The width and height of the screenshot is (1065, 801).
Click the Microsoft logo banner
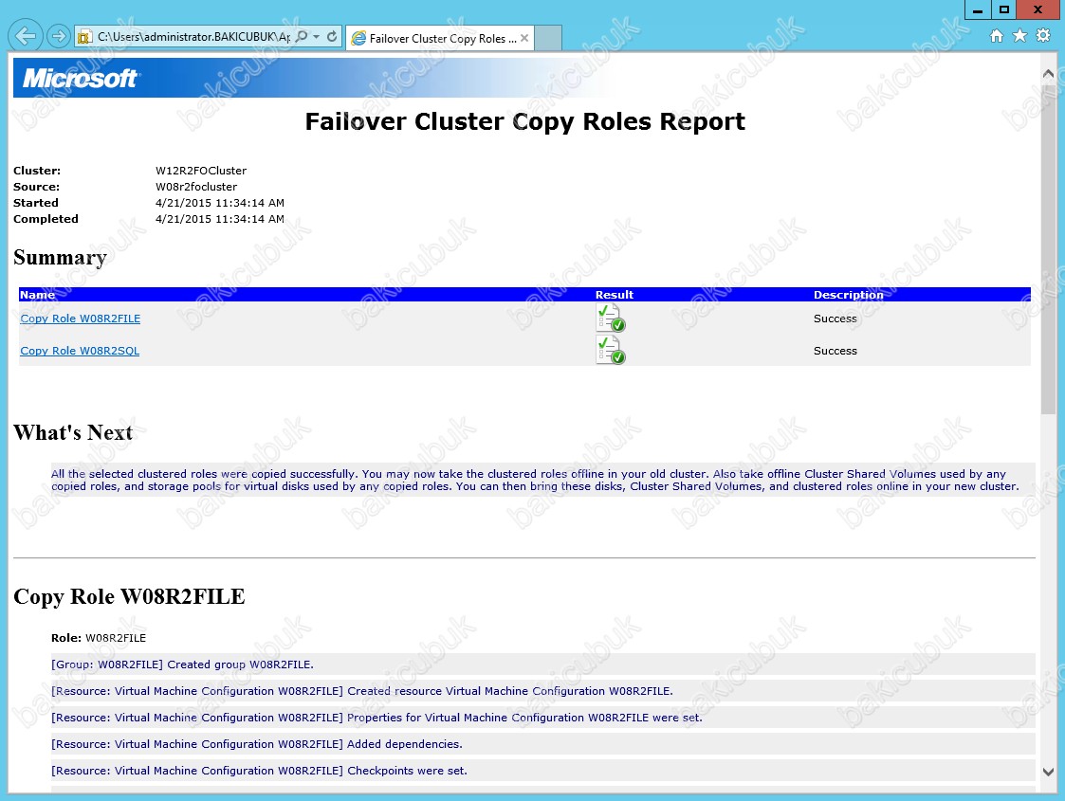tap(81, 78)
